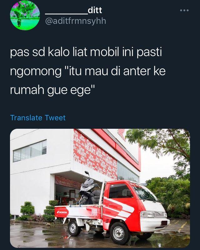This screenshot has width=200, height=250.
Task: Click the Translate Tweet link
Action: (38, 118)
